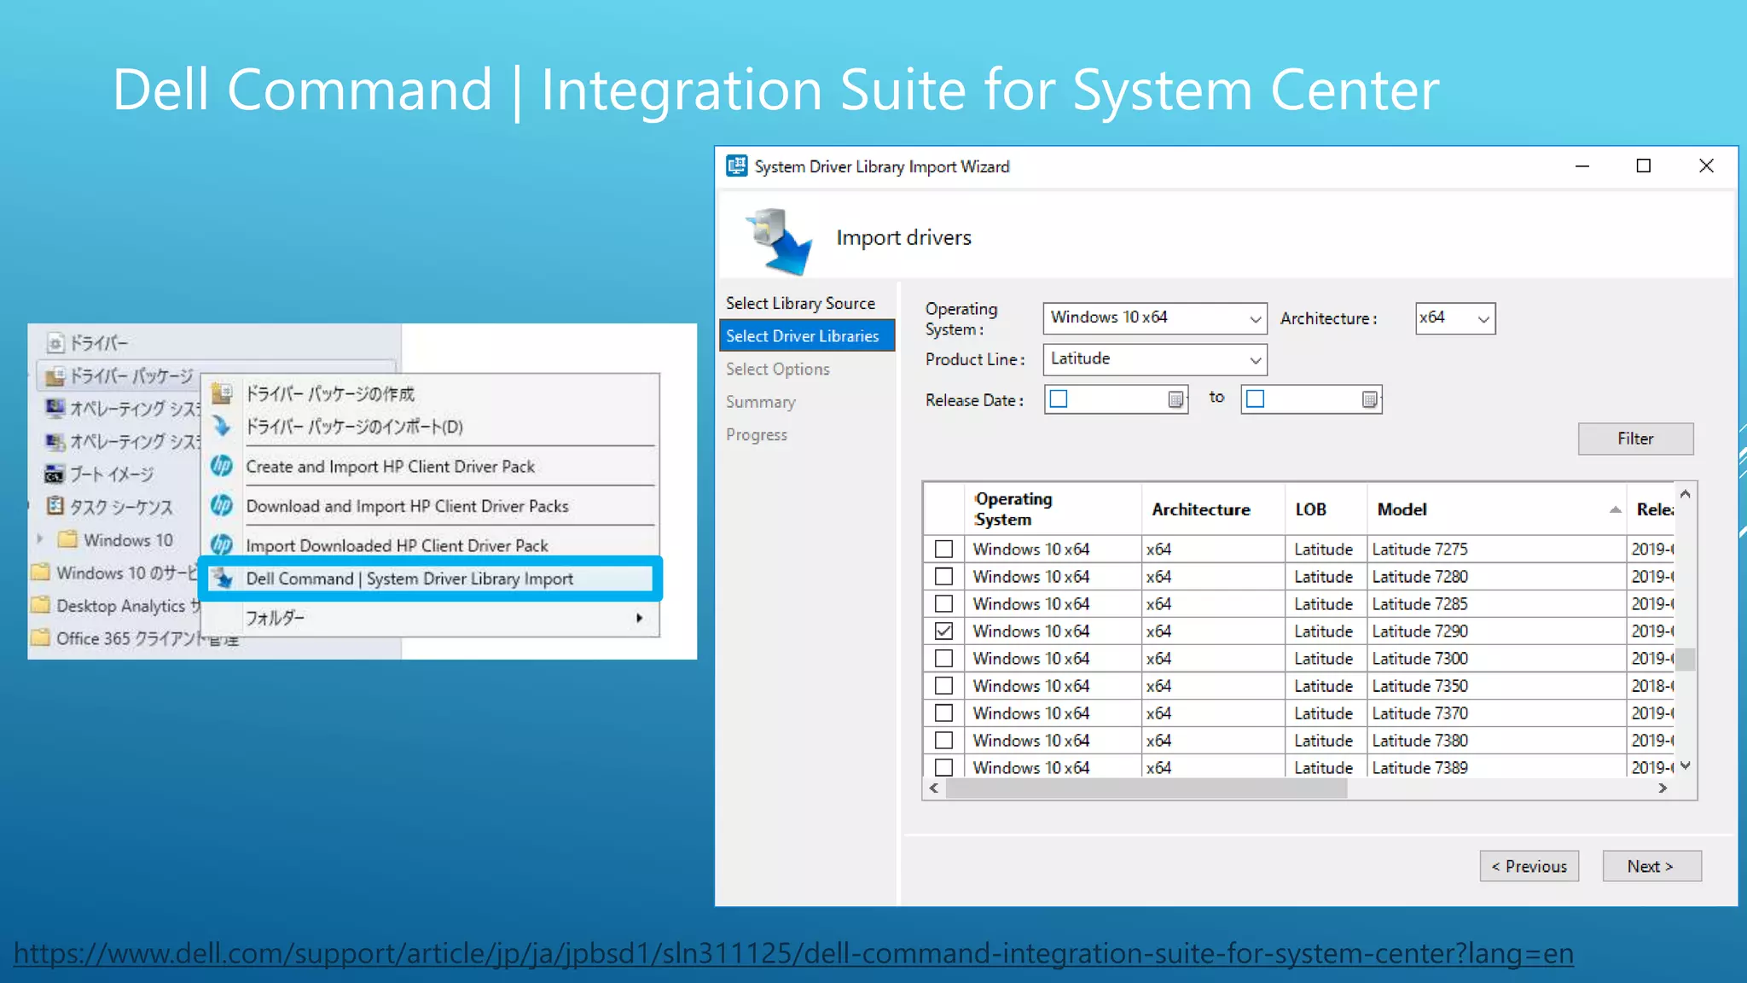This screenshot has height=983, width=1747.
Task: Click driver list scroll up arrow
Action: point(1686,493)
